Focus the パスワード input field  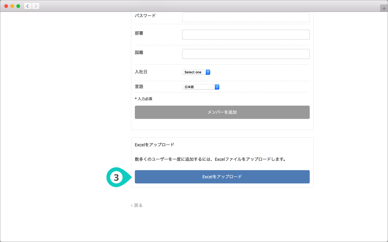246,17
